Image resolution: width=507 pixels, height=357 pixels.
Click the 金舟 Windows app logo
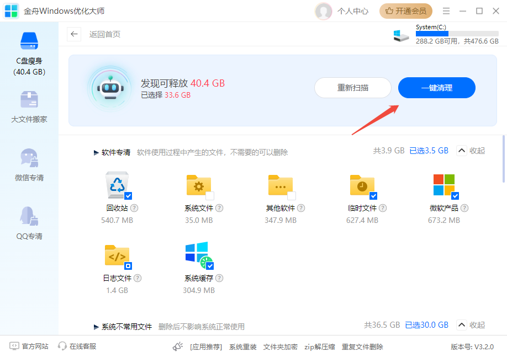pos(11,11)
